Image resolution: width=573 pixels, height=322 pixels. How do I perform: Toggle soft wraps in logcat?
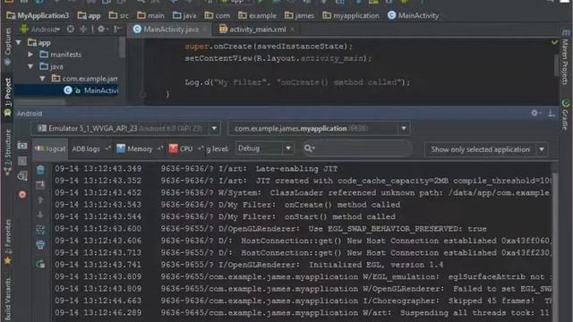click(x=40, y=230)
